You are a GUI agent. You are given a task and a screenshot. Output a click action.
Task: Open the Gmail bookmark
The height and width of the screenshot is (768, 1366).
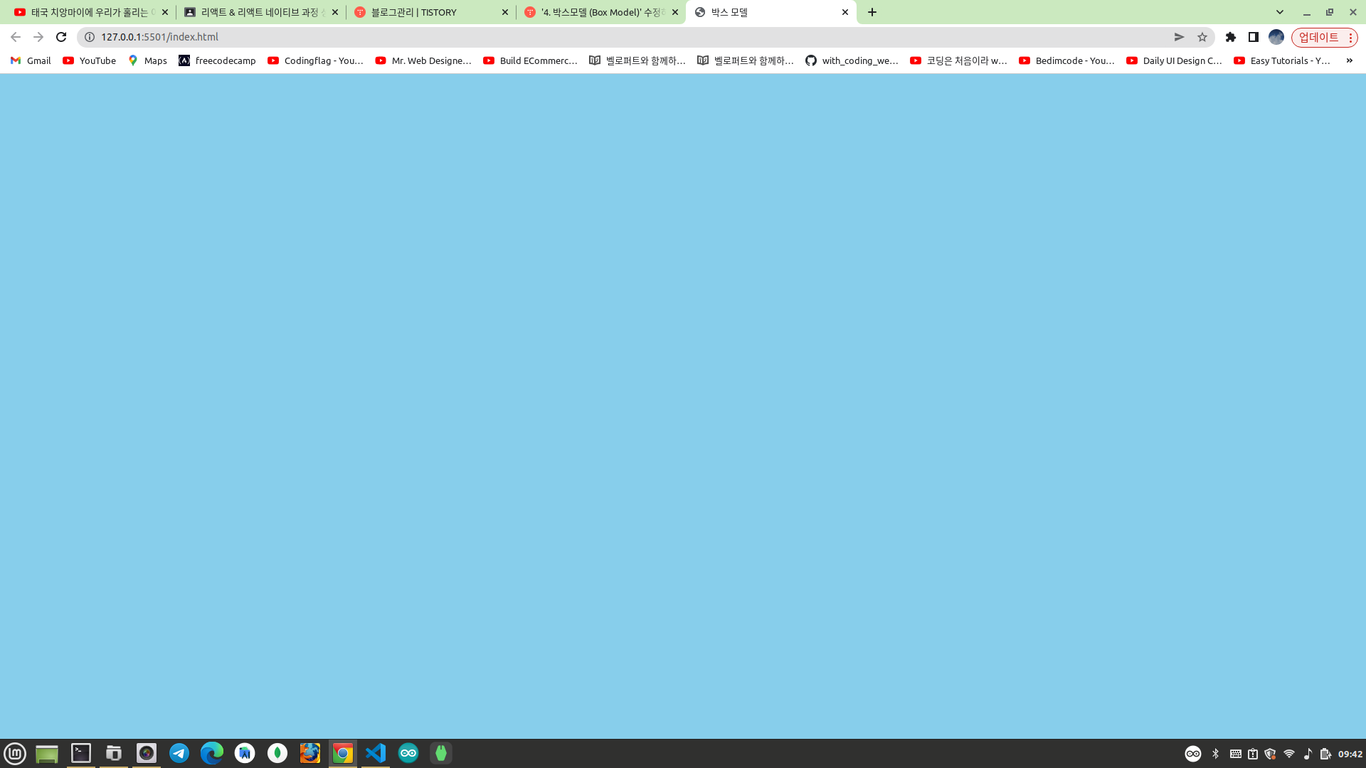tap(31, 60)
